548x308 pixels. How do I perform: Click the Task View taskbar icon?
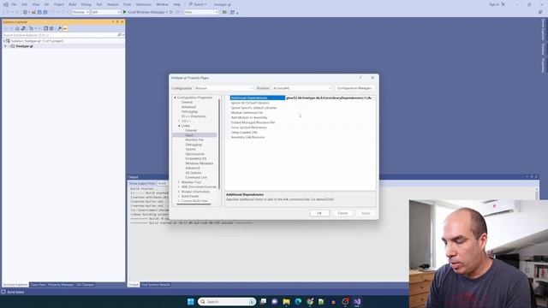263,302
